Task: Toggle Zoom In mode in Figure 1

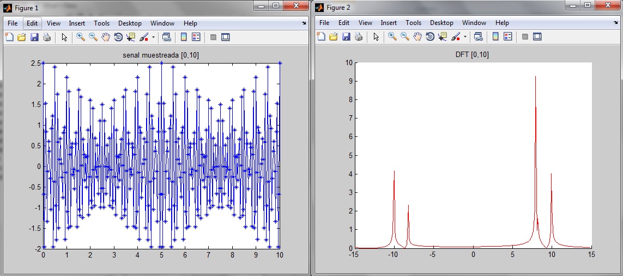Action: click(80, 37)
